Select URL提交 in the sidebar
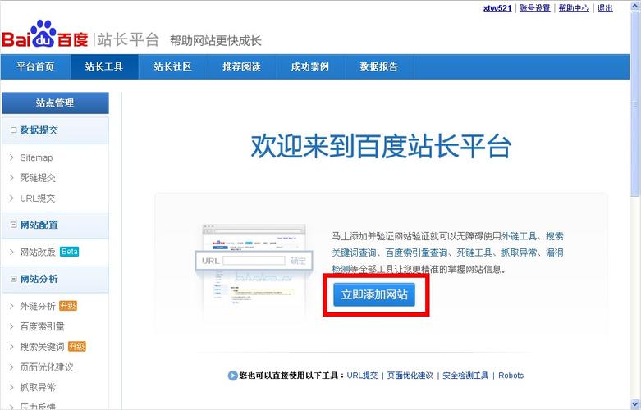Viewport: 641px width, 410px height. pyautogui.click(x=38, y=198)
